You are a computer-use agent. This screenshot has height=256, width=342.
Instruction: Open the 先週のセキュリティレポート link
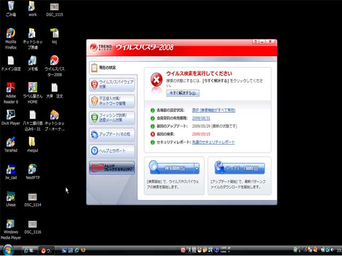pyautogui.click(x=213, y=142)
